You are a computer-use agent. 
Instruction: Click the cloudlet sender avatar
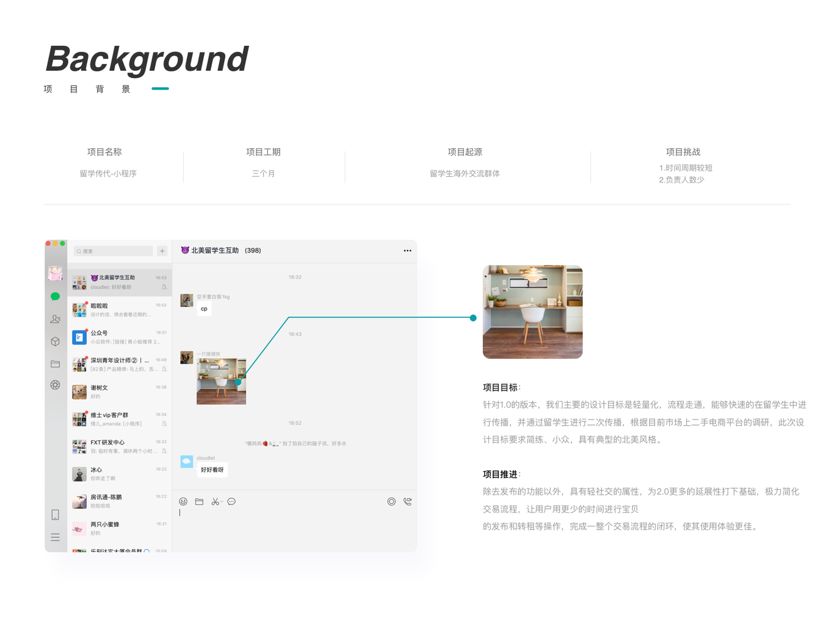click(187, 462)
